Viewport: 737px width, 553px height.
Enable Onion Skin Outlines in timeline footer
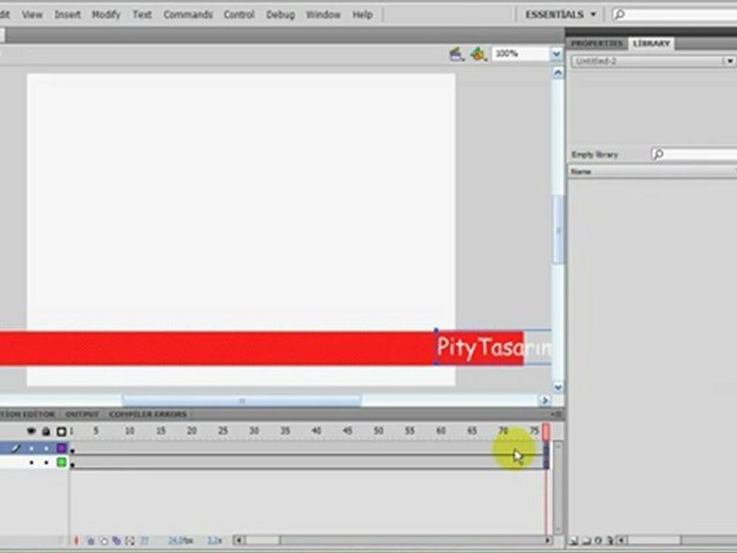[104, 541]
